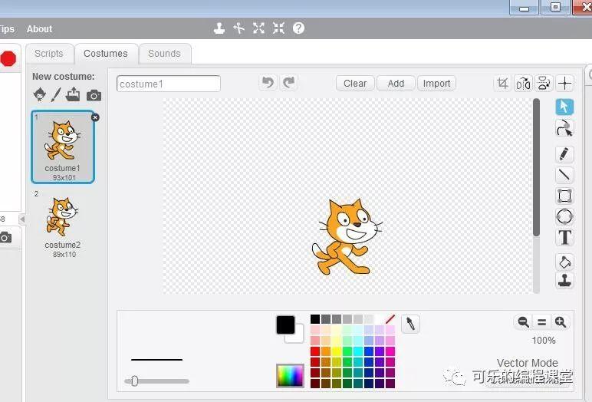Select the costume2 thumbnail
592x402 pixels.
[x=63, y=224]
